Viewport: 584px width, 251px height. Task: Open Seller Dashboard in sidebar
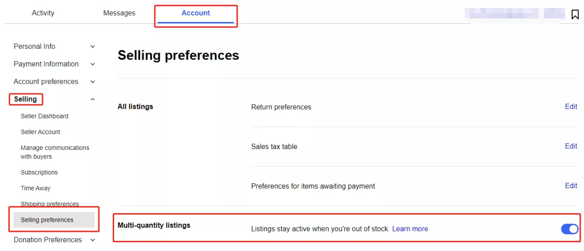click(x=44, y=116)
